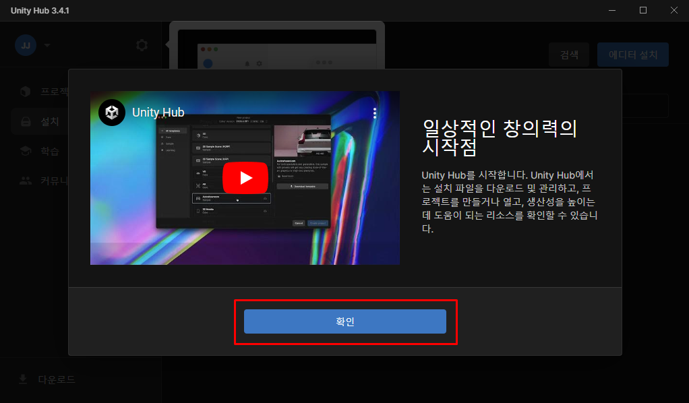Expand the account dropdown arrow beside JJ

[x=47, y=45]
